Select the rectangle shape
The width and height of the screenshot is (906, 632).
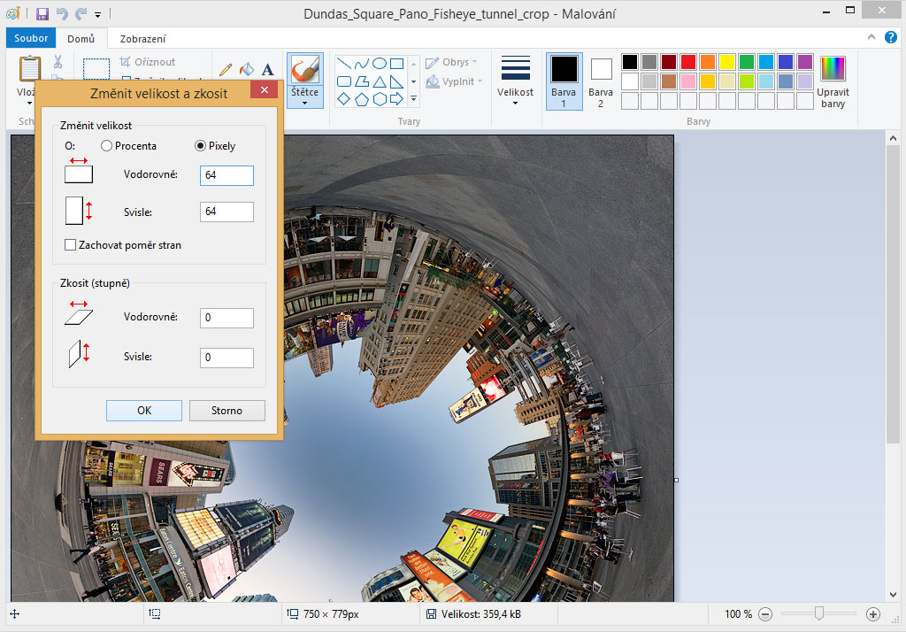[397, 64]
